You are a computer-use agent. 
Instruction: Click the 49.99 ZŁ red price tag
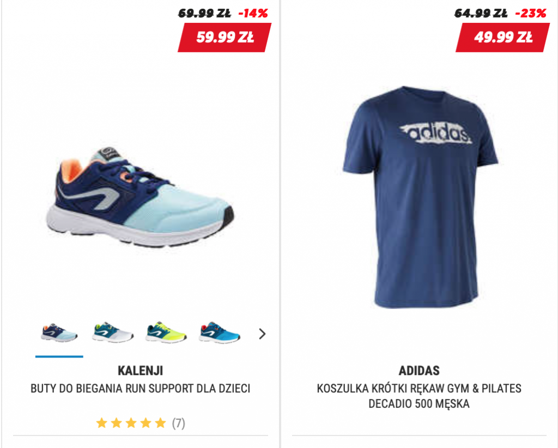503,38
